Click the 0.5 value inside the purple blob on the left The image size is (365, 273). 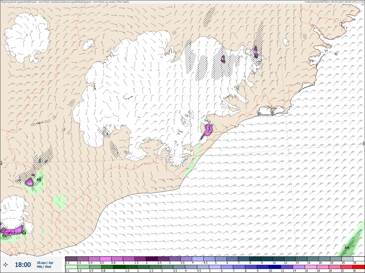pos(30,184)
